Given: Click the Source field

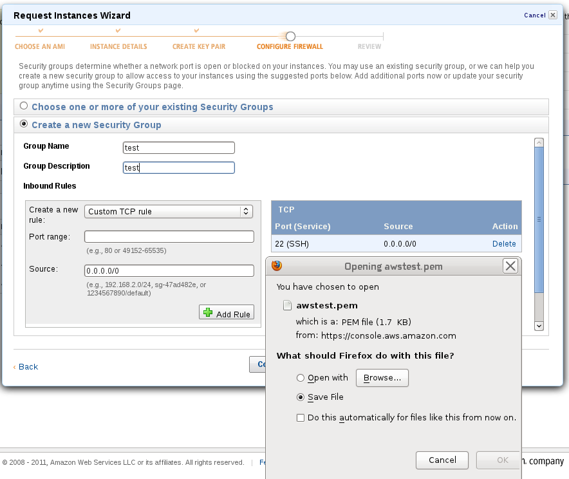Looking at the screenshot, I should pyautogui.click(x=169, y=270).
